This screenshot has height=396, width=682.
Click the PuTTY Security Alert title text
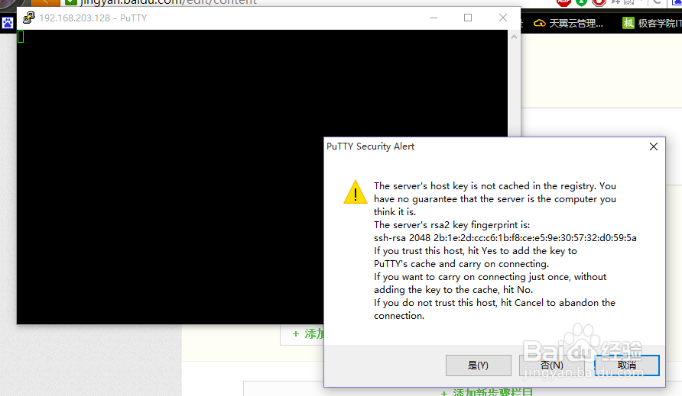[x=370, y=146]
